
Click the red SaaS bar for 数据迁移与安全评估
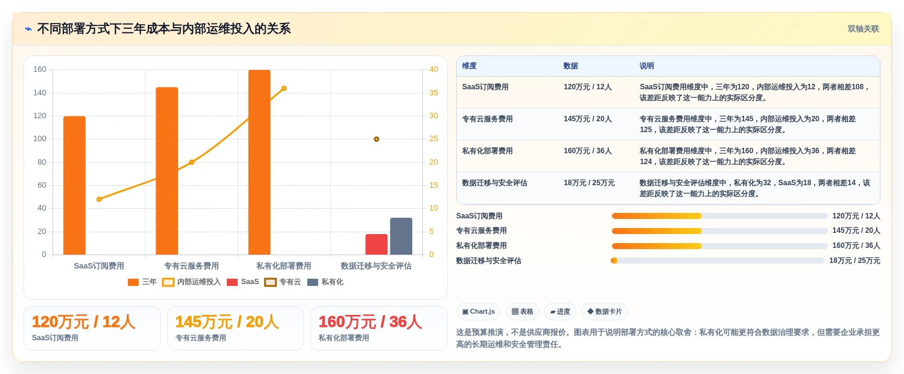[x=377, y=244]
